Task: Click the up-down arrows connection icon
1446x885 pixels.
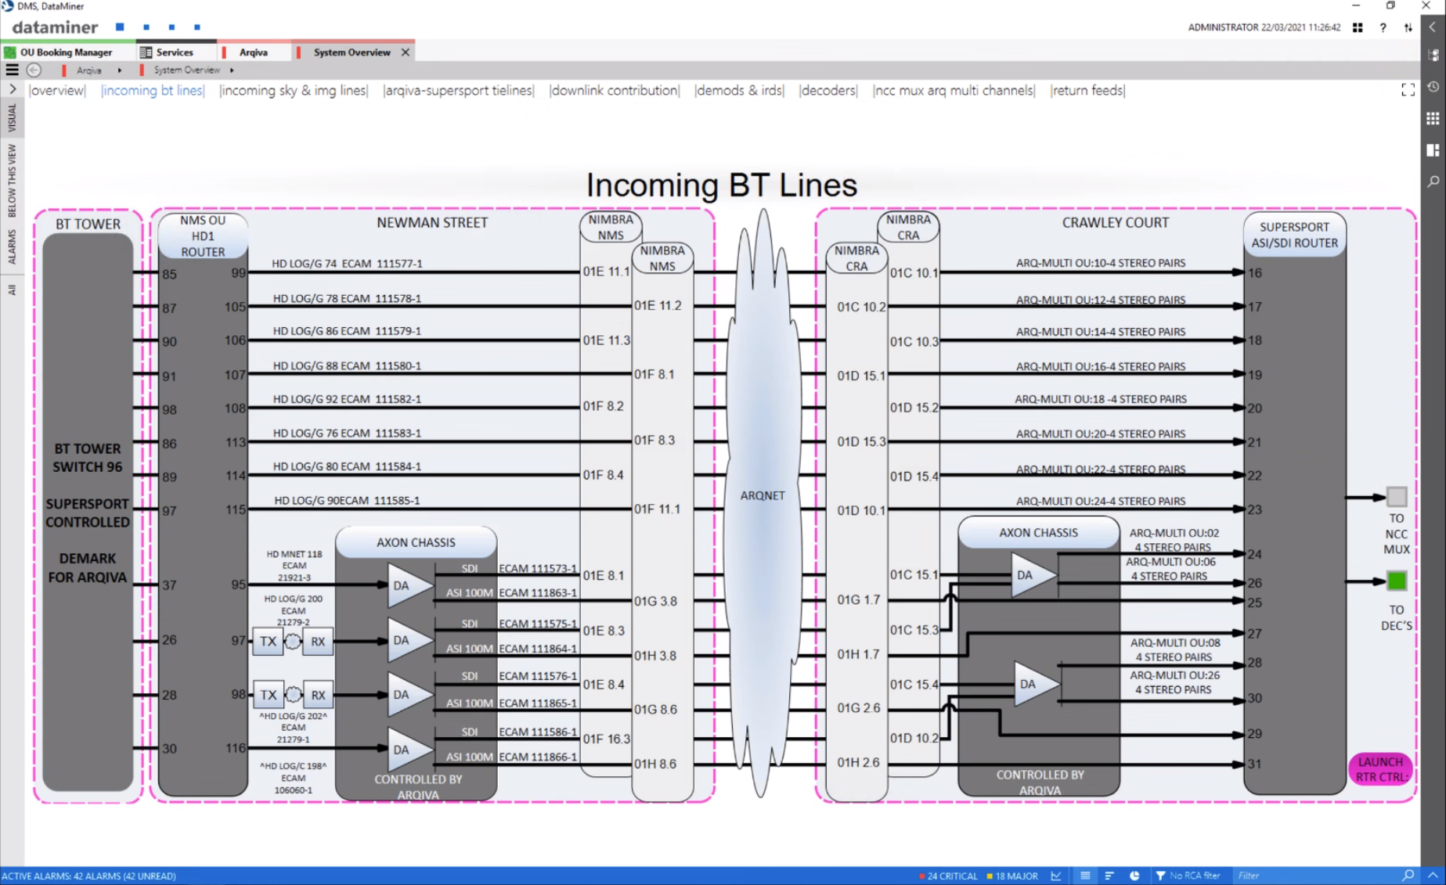Action: tap(1408, 27)
